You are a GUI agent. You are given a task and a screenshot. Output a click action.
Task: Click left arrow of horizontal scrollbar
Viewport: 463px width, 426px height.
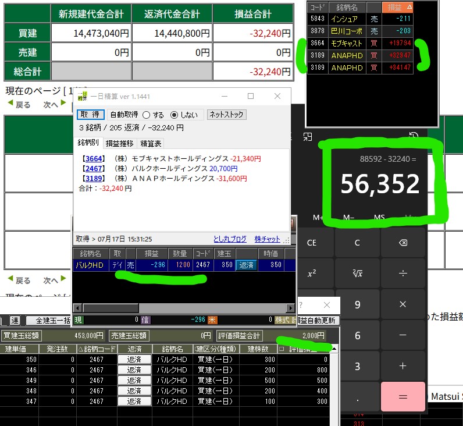(x=77, y=308)
